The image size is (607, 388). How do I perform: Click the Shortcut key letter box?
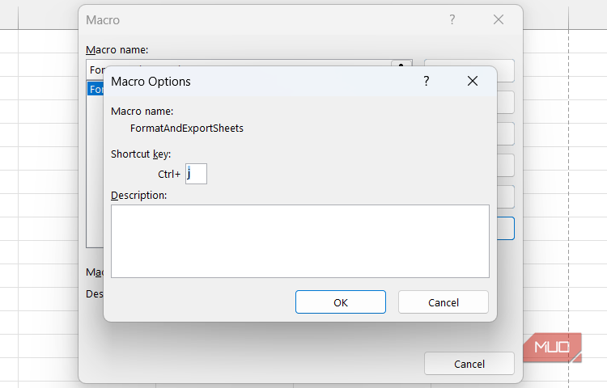[x=196, y=173]
